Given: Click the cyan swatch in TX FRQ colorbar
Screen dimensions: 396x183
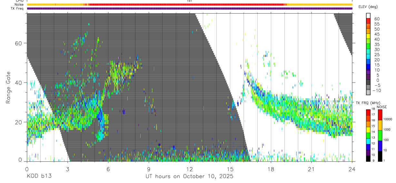Looking at the screenshot, I should (368, 141).
